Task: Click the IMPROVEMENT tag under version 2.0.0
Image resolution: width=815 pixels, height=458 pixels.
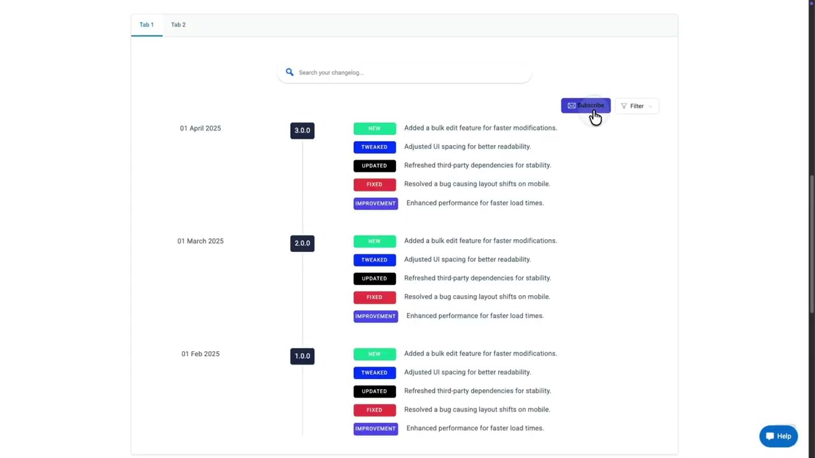Action: (376, 316)
